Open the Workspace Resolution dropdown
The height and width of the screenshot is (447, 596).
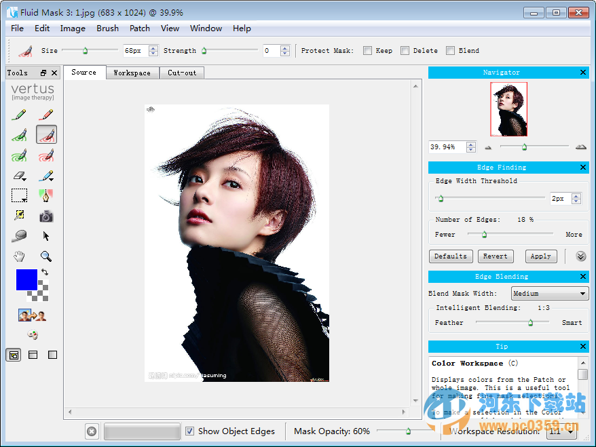tap(562, 431)
